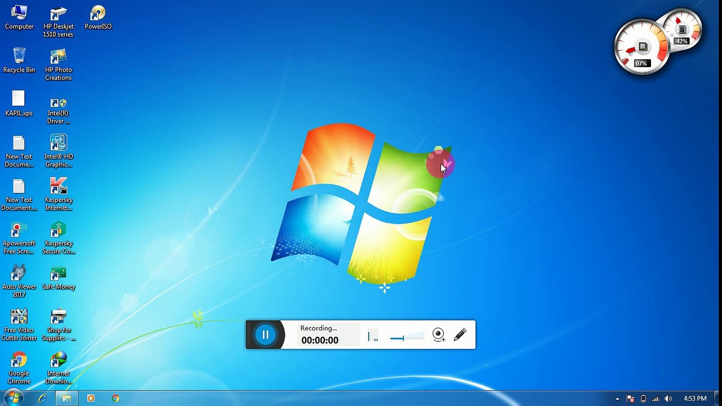
Task: Launch Internet Explorer from the taskbar
Action: (42, 398)
